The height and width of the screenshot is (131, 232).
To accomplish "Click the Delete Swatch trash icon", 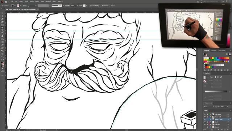I will (x=228, y=70).
